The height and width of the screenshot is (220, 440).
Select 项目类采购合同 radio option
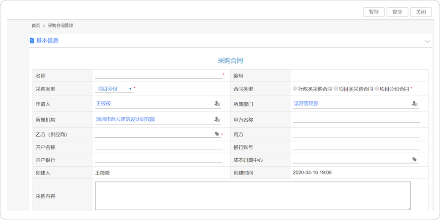pos(336,89)
